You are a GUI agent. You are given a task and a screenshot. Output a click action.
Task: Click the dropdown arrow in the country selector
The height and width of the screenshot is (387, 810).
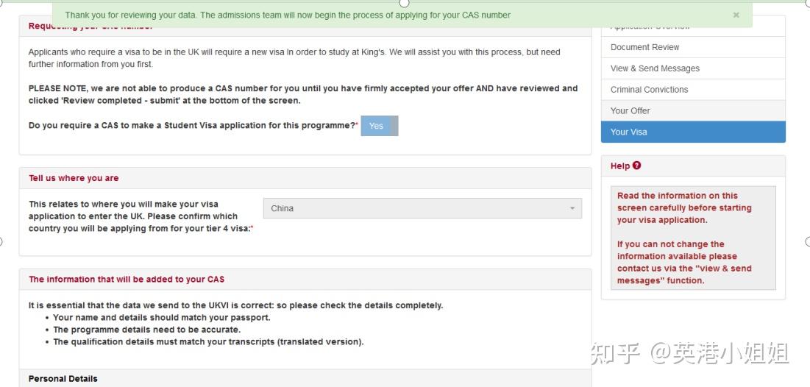tap(572, 209)
